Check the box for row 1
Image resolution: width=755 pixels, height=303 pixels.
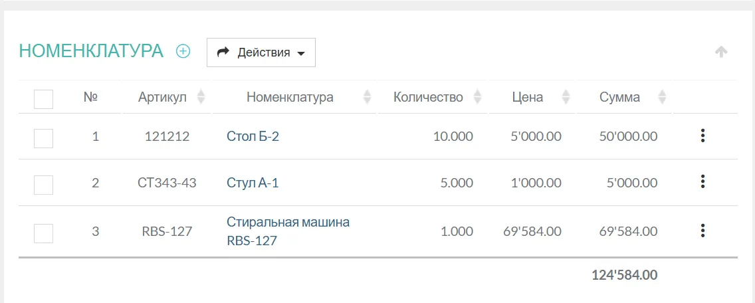pos(43,138)
